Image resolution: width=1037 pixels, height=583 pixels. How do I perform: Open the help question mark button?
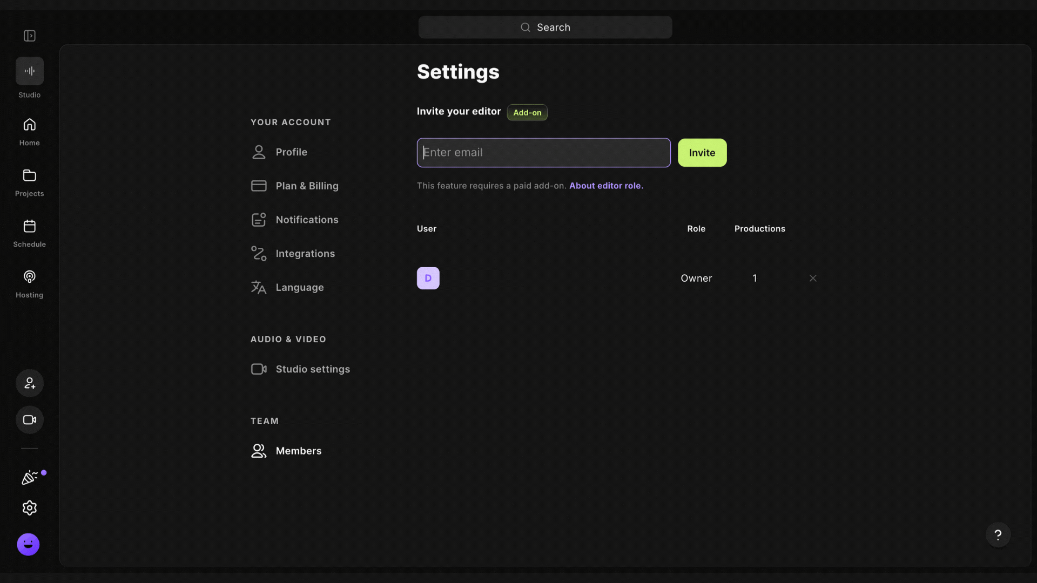(998, 535)
